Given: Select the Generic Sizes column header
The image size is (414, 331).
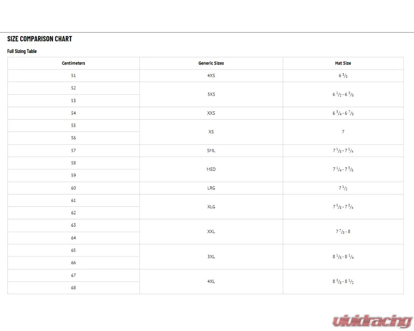Looking at the screenshot, I should click(211, 63).
